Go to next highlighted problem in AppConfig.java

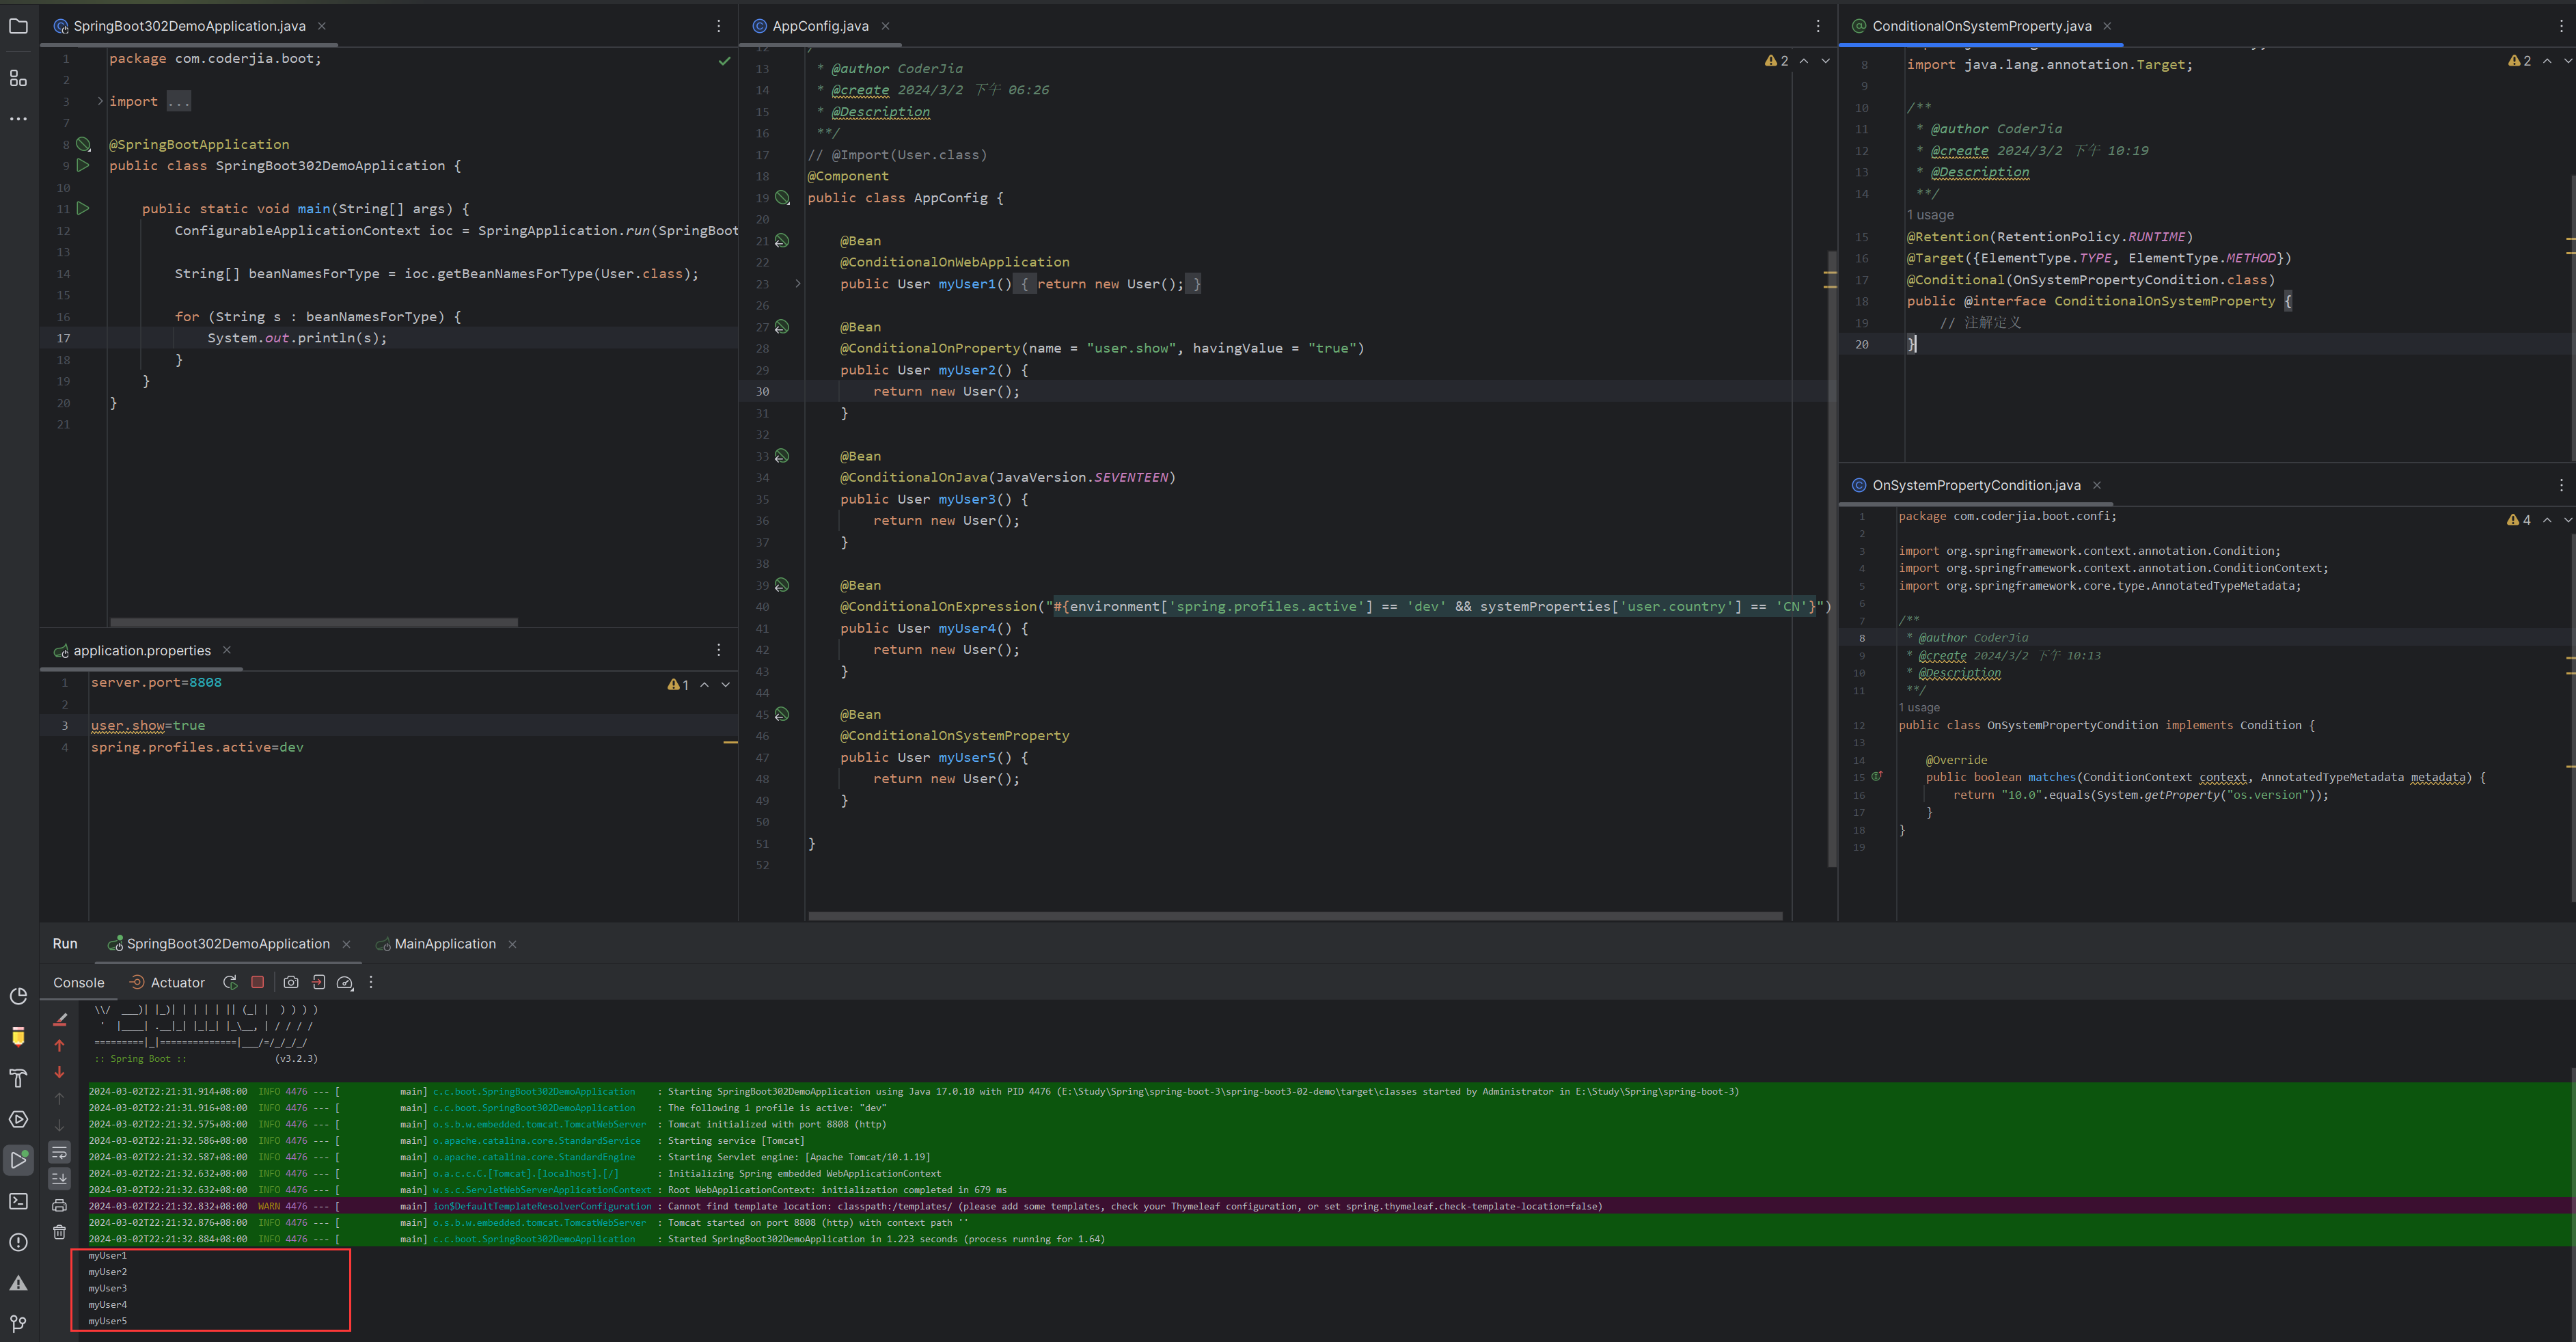click(x=1825, y=61)
